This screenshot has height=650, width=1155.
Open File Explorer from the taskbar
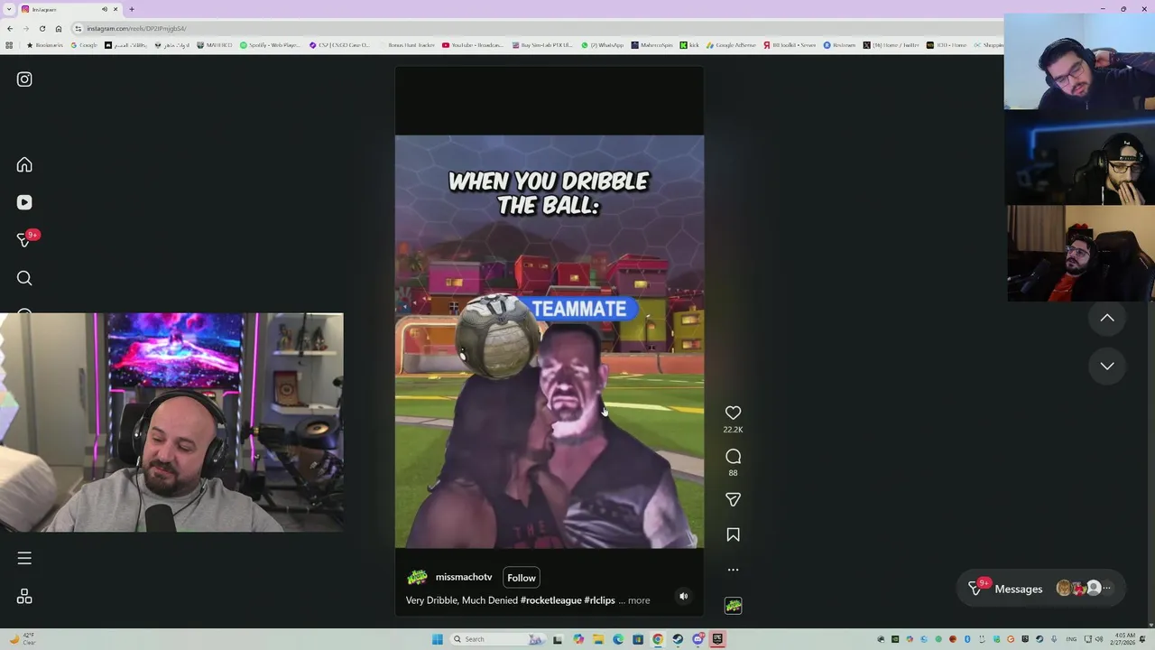[x=597, y=639]
